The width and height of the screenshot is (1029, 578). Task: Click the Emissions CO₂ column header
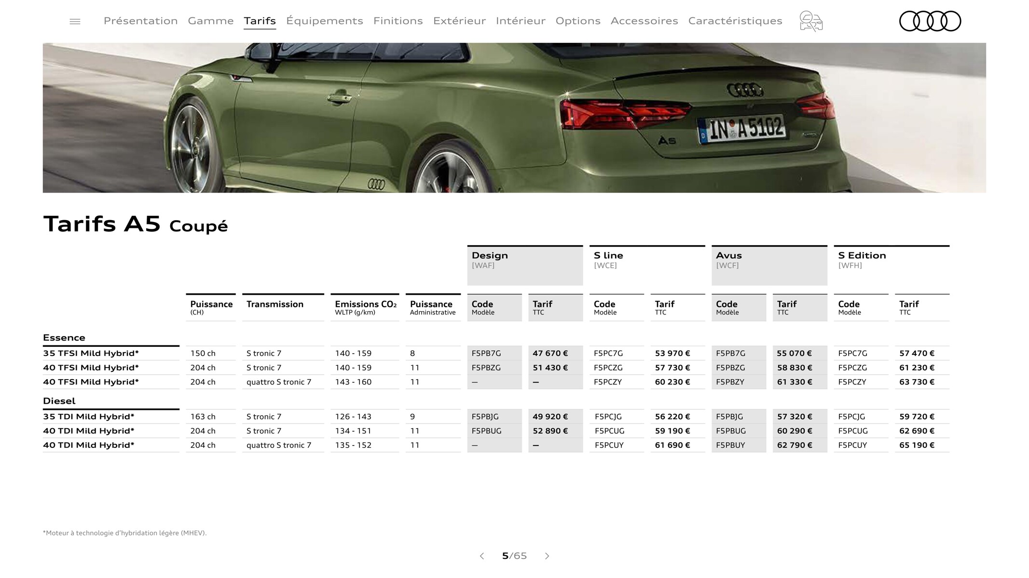click(x=365, y=307)
